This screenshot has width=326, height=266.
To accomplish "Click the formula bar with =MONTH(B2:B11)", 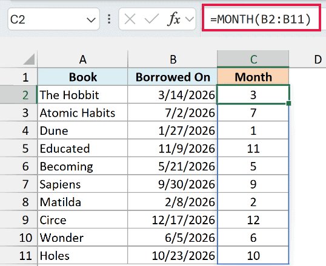I will pos(261,18).
